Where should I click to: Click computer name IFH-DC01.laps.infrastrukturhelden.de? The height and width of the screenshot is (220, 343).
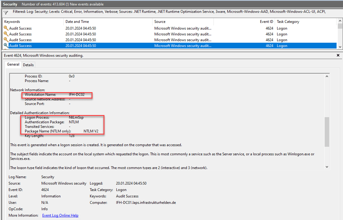click(x=146, y=203)
